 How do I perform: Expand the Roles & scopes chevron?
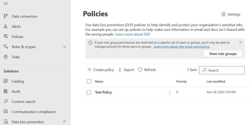65,47
